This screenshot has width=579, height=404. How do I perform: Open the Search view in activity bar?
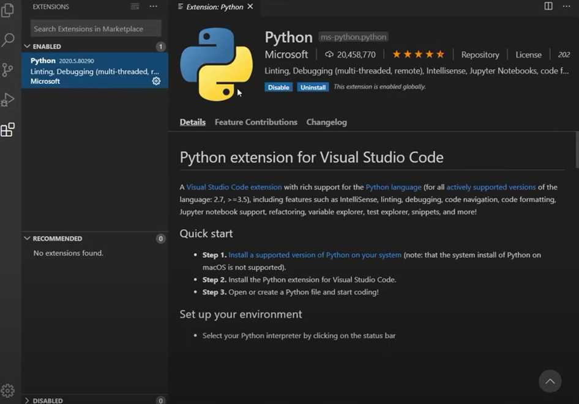(x=8, y=40)
